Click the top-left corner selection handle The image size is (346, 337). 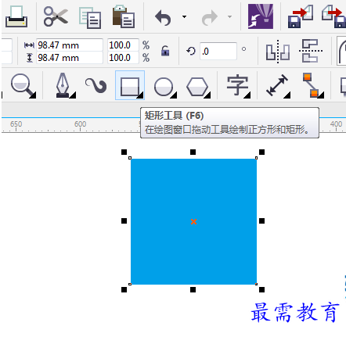124,152
